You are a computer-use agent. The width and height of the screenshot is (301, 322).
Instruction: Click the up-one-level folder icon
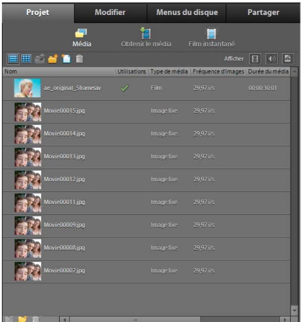point(40,59)
